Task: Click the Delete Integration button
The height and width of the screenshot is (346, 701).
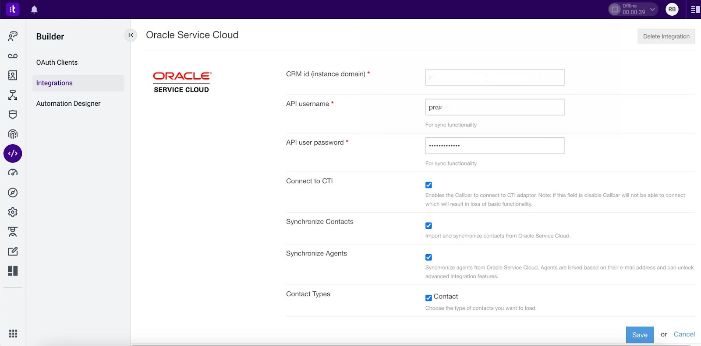Action: (666, 36)
